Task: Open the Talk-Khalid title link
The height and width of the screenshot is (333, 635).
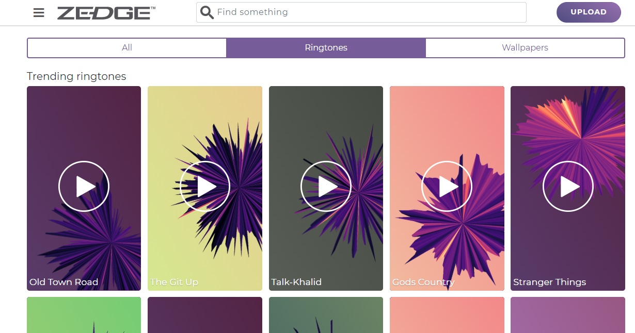Action: pos(296,282)
